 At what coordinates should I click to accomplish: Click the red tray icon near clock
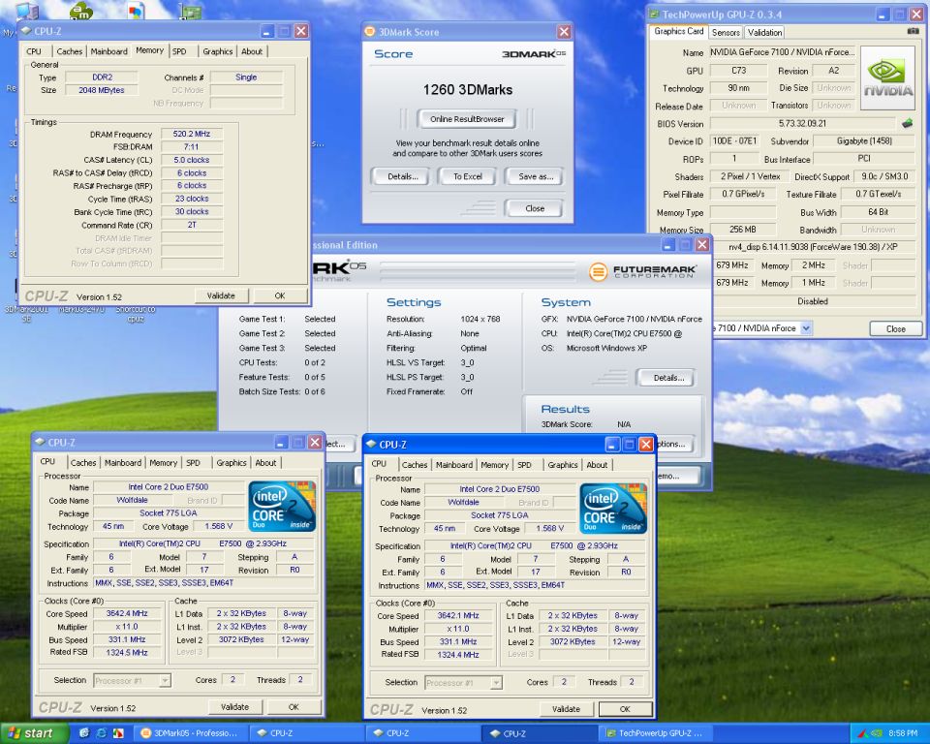863,734
